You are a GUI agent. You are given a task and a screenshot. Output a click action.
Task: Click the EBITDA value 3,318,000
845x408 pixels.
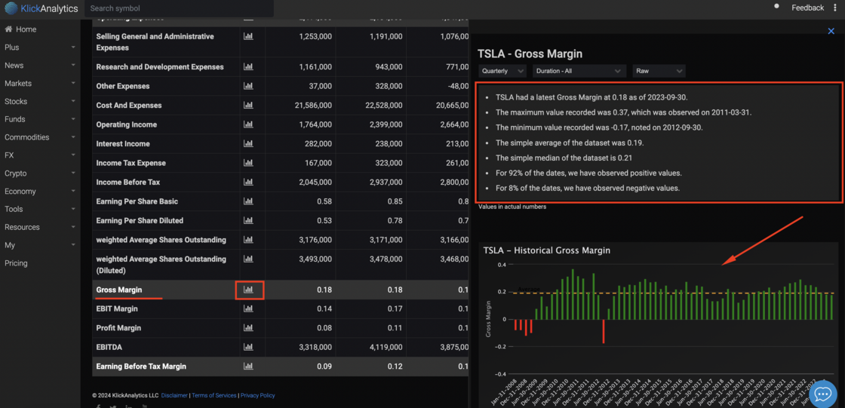click(x=314, y=347)
